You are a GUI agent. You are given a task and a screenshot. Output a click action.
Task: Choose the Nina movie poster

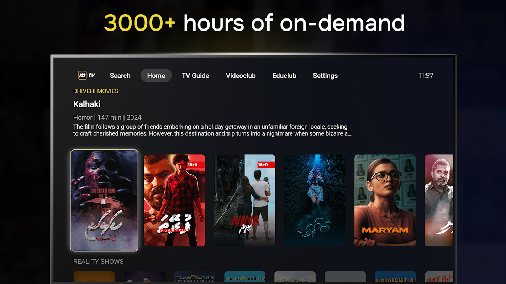coord(244,201)
